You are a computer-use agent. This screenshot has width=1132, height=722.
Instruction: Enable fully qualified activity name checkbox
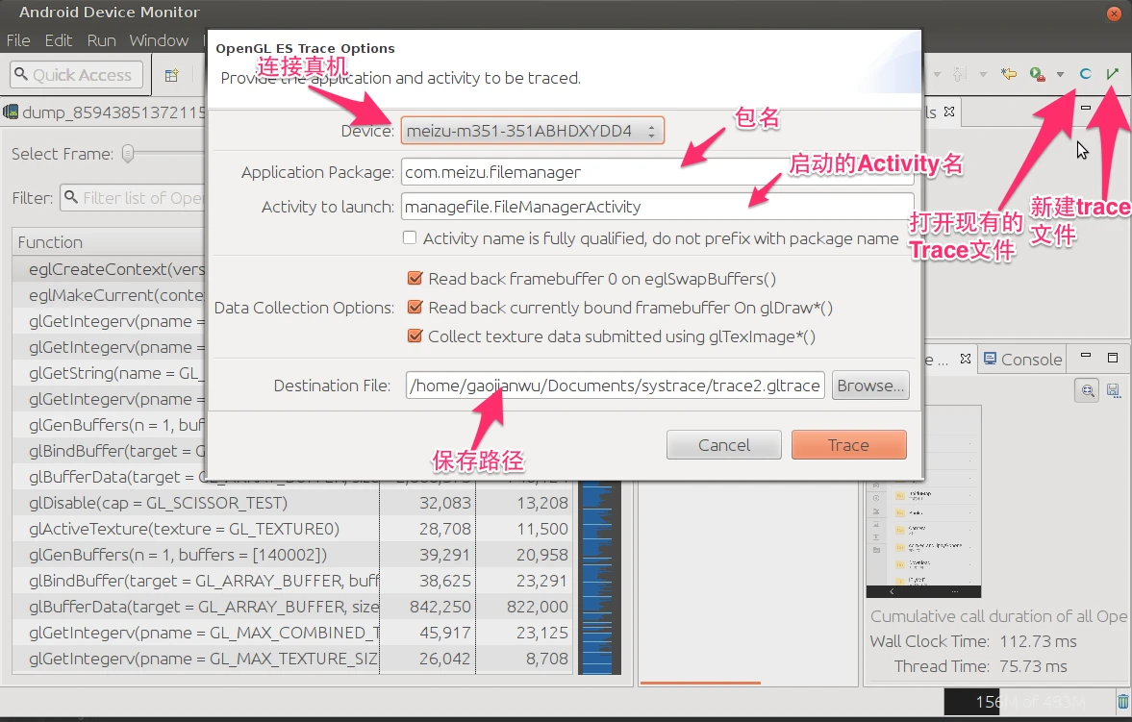[x=410, y=238]
